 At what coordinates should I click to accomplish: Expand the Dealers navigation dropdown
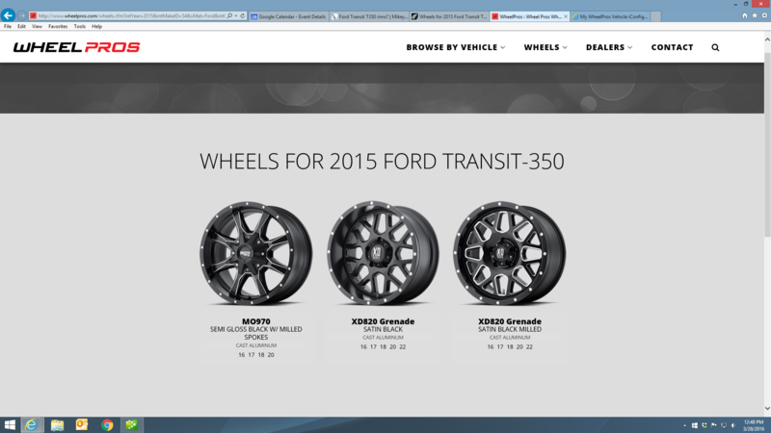click(609, 47)
